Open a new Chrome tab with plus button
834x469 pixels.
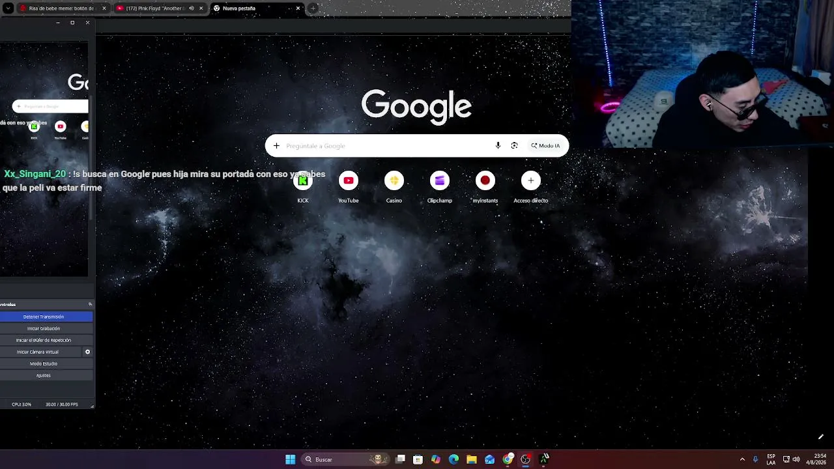tap(313, 8)
